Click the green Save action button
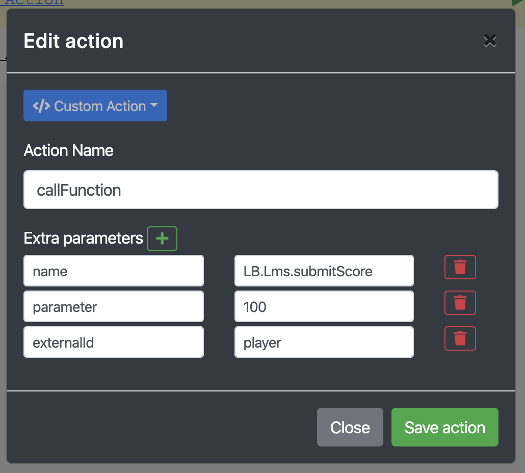The height and width of the screenshot is (473, 525). click(x=444, y=427)
